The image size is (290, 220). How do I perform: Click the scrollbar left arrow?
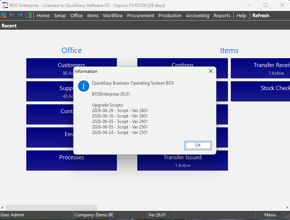click(x=2, y=208)
